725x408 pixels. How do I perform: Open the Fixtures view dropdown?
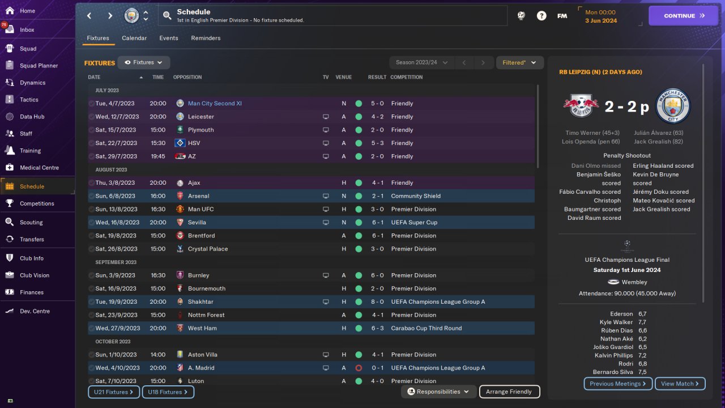(x=144, y=62)
